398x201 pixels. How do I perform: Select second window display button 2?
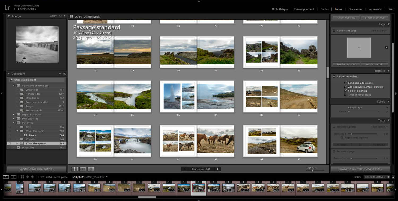[14, 177]
